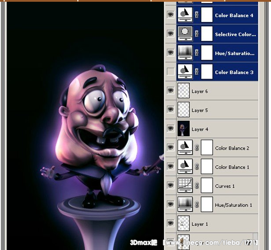This screenshot has height=250, width=271.
Task: Click link icon of Curves 1
Action: pyautogui.click(x=196, y=185)
